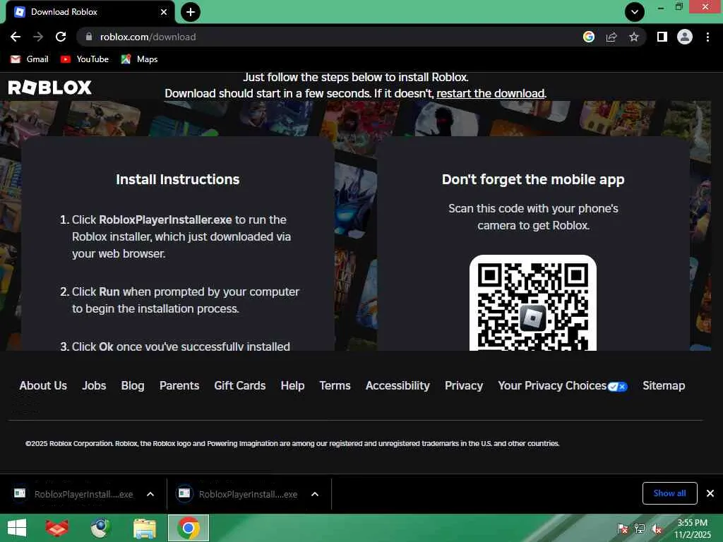Click the QR code for mobile app
This screenshot has width=723, height=542.
[x=533, y=303]
